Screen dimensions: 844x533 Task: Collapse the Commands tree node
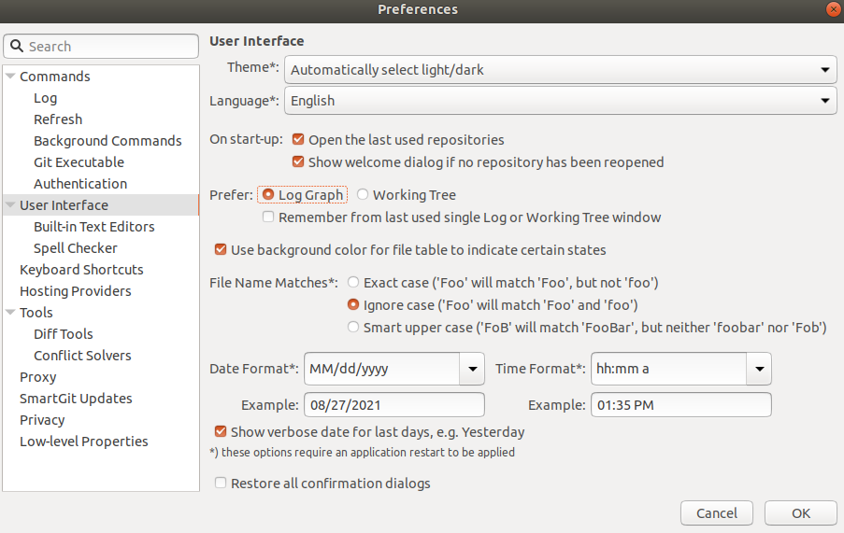[10, 77]
